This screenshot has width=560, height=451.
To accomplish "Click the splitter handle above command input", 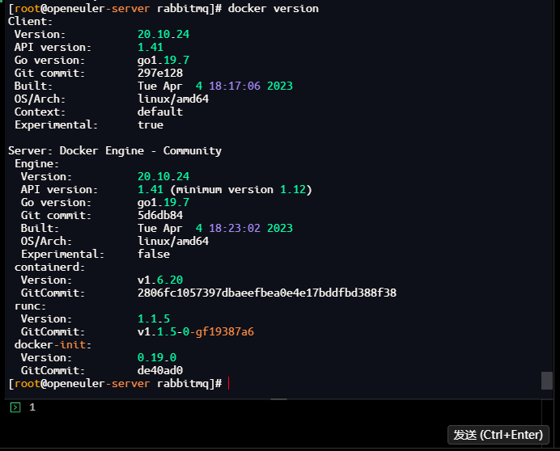I will pyautogui.click(x=278, y=399).
